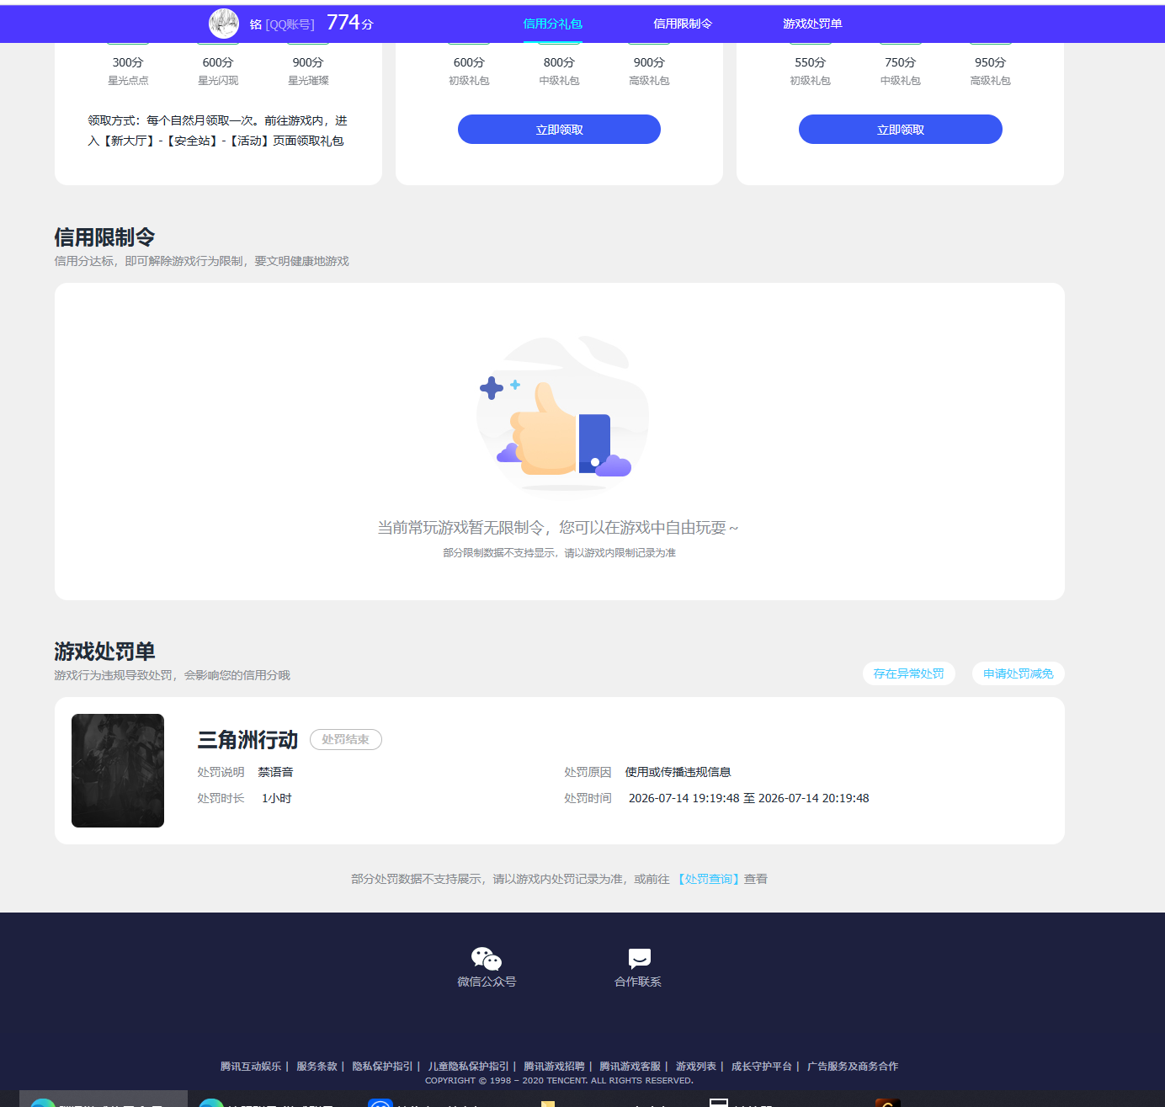The height and width of the screenshot is (1107, 1165).
Task: Click 立即领取 under the 600/800/900分 gift card
Action: 559,130
